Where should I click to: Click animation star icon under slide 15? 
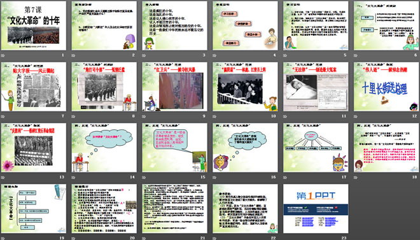tap(144, 178)
